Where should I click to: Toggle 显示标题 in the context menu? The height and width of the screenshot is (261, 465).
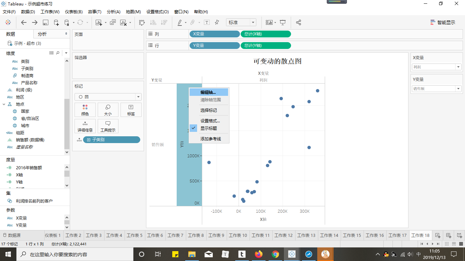209,128
